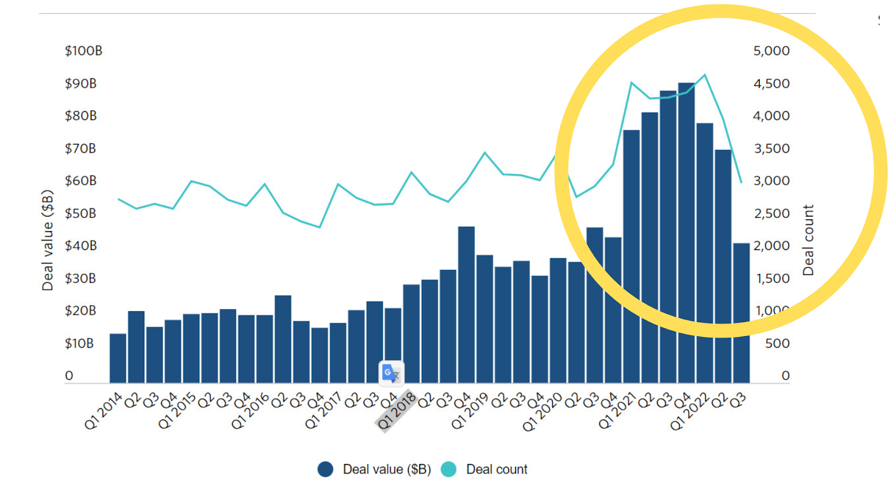Click the 5,000 right axis label
888x500 pixels.
coord(771,51)
